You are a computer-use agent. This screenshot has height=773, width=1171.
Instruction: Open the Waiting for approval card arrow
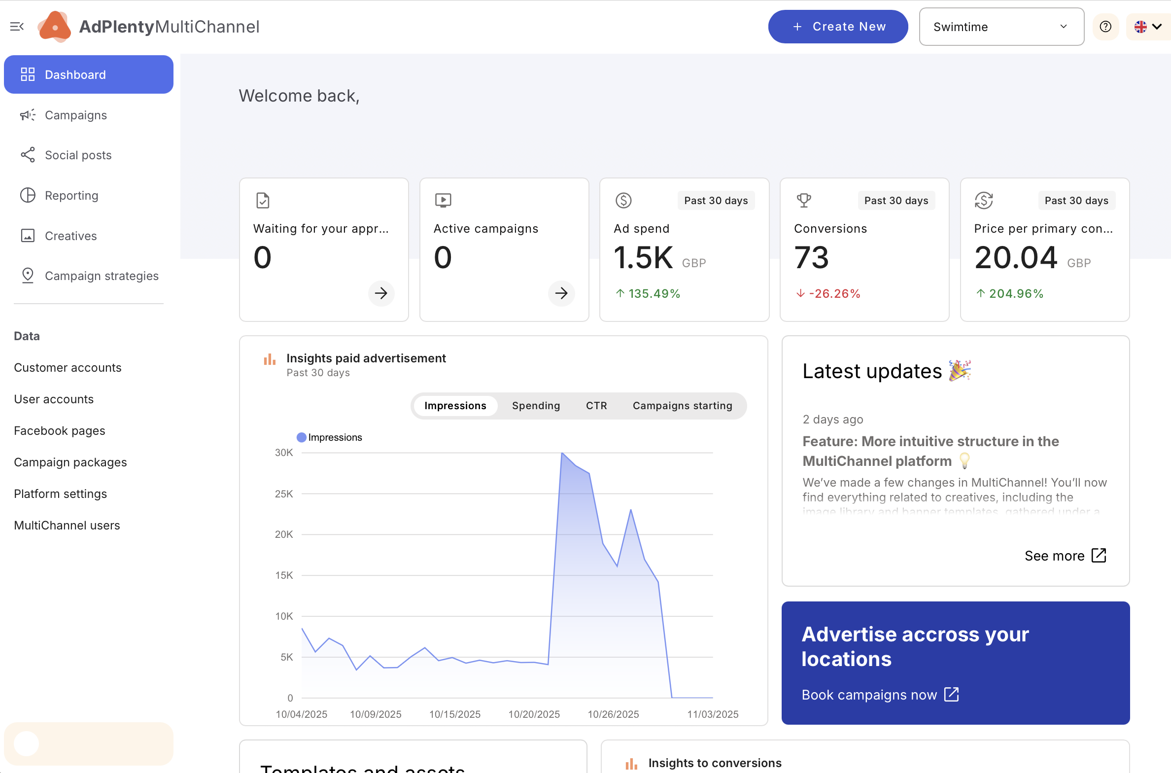pyautogui.click(x=381, y=293)
